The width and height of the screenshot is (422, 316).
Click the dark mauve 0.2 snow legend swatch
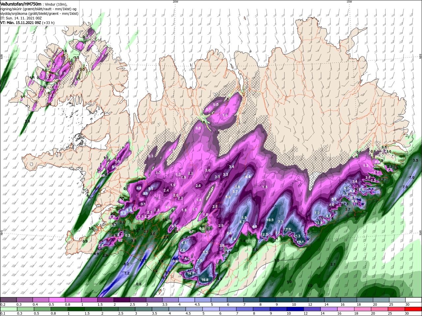pyautogui.click(x=8, y=300)
